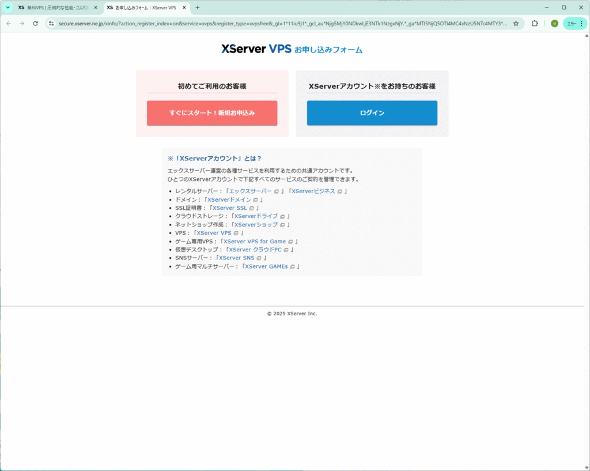The height and width of the screenshot is (471, 590).
Task: Visit the XServer VPS for Game link
Action: (254, 242)
